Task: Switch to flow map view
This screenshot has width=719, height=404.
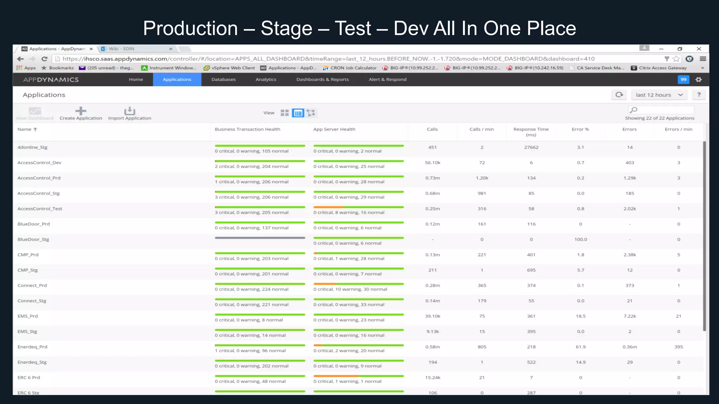Action: pyautogui.click(x=311, y=113)
